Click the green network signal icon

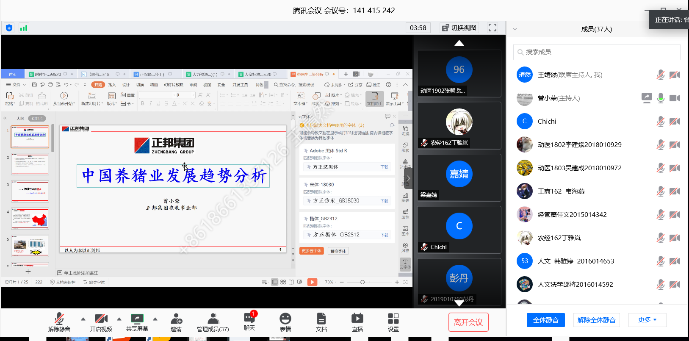tap(24, 28)
